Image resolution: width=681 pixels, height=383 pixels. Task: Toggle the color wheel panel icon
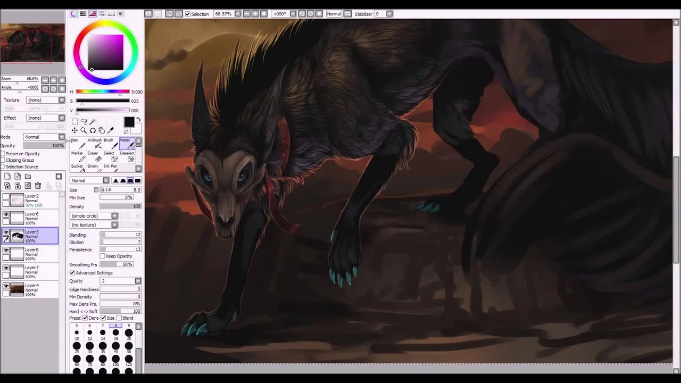pyautogui.click(x=74, y=14)
